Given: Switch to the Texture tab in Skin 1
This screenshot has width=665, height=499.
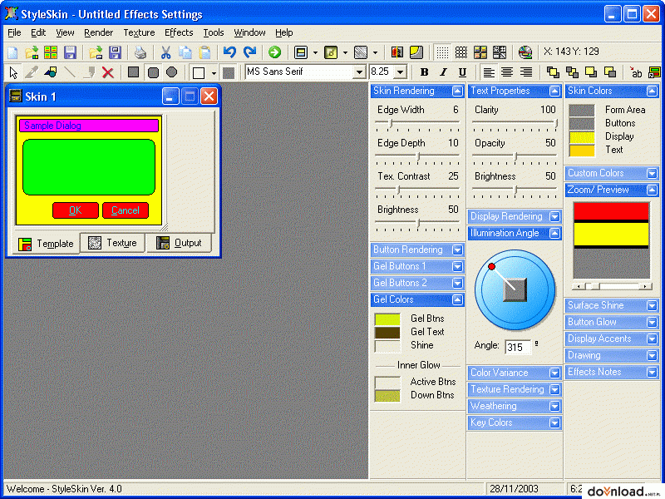Looking at the screenshot, I should [x=112, y=243].
